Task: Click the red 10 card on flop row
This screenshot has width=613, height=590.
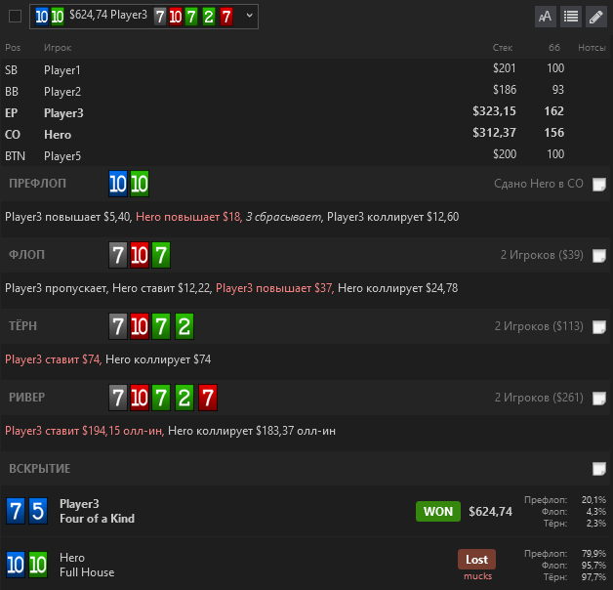Action: (140, 255)
